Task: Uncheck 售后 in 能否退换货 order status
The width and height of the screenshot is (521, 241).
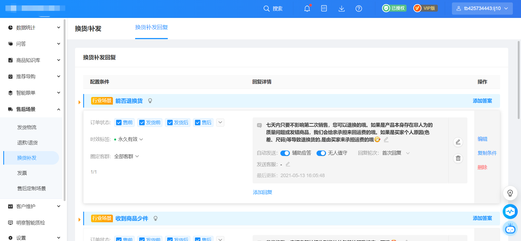Action: point(198,123)
